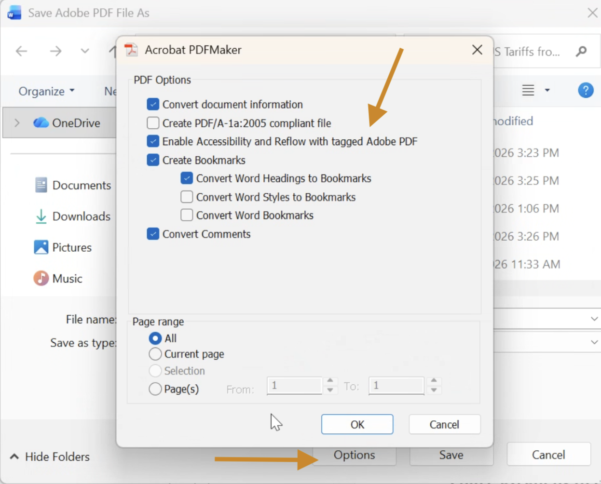The image size is (601, 484).
Task: Select the All page range radio
Action: [155, 338]
